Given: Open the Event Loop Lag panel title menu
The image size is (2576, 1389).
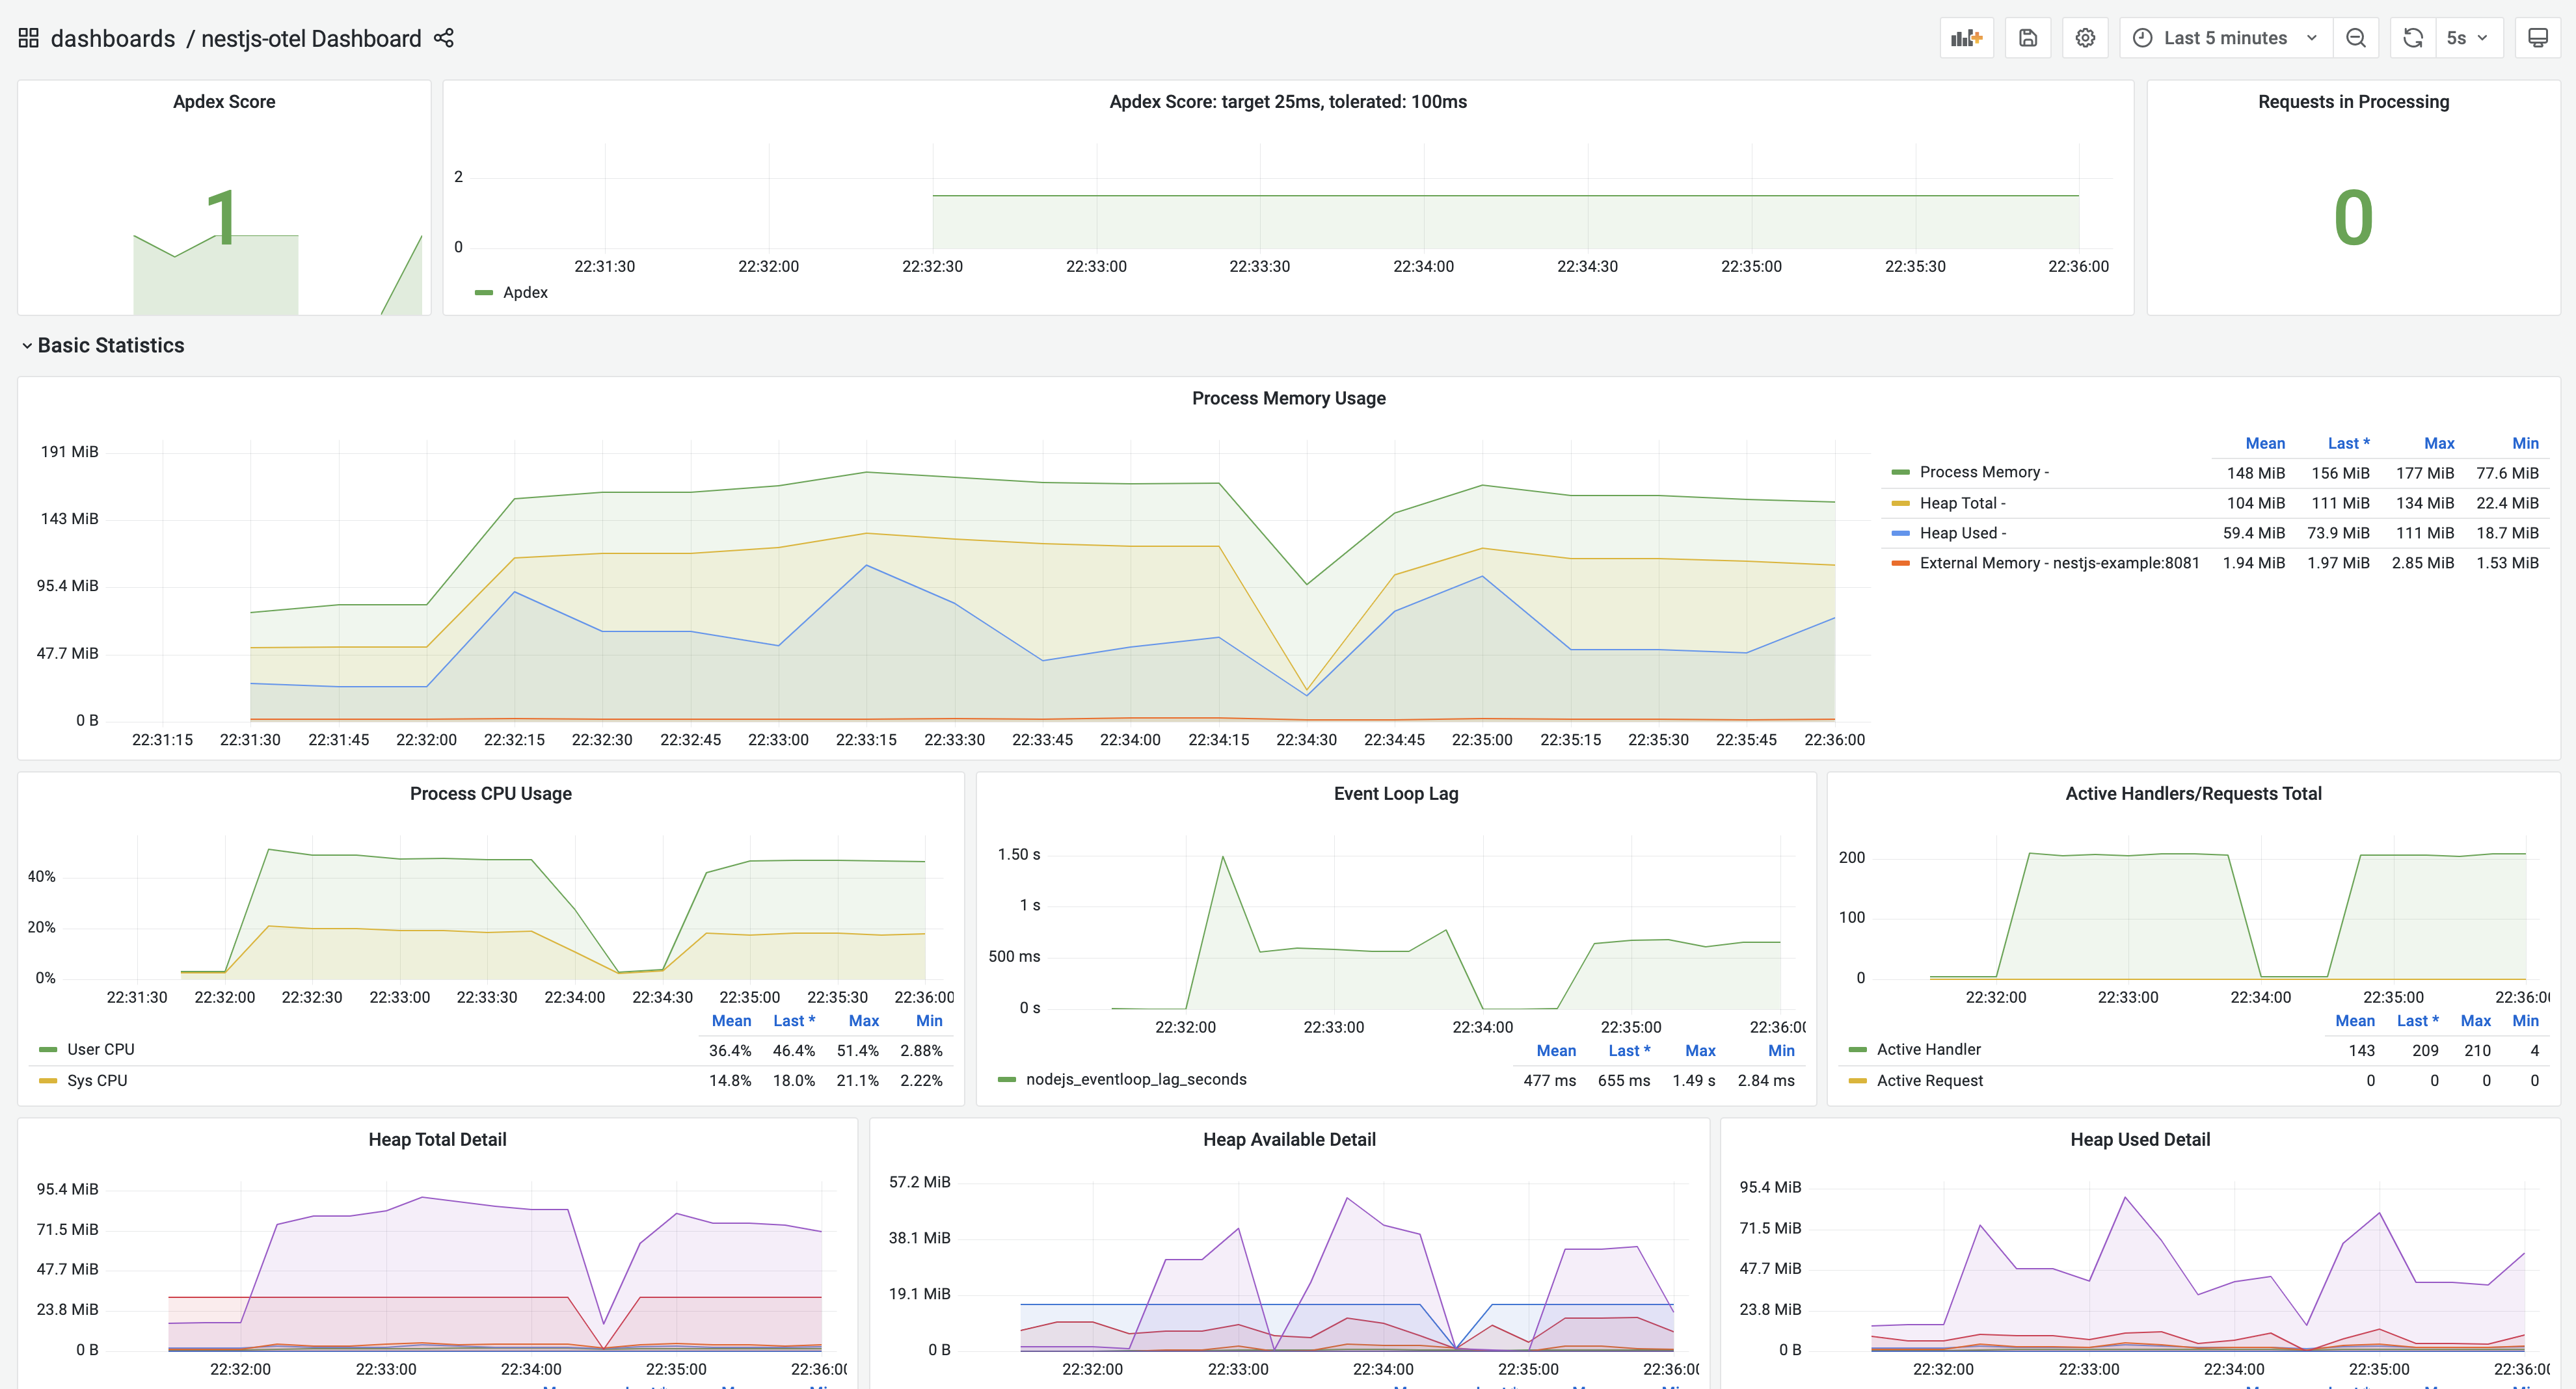Looking at the screenshot, I should coord(1395,793).
